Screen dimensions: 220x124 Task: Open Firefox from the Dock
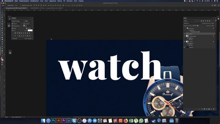125,121
